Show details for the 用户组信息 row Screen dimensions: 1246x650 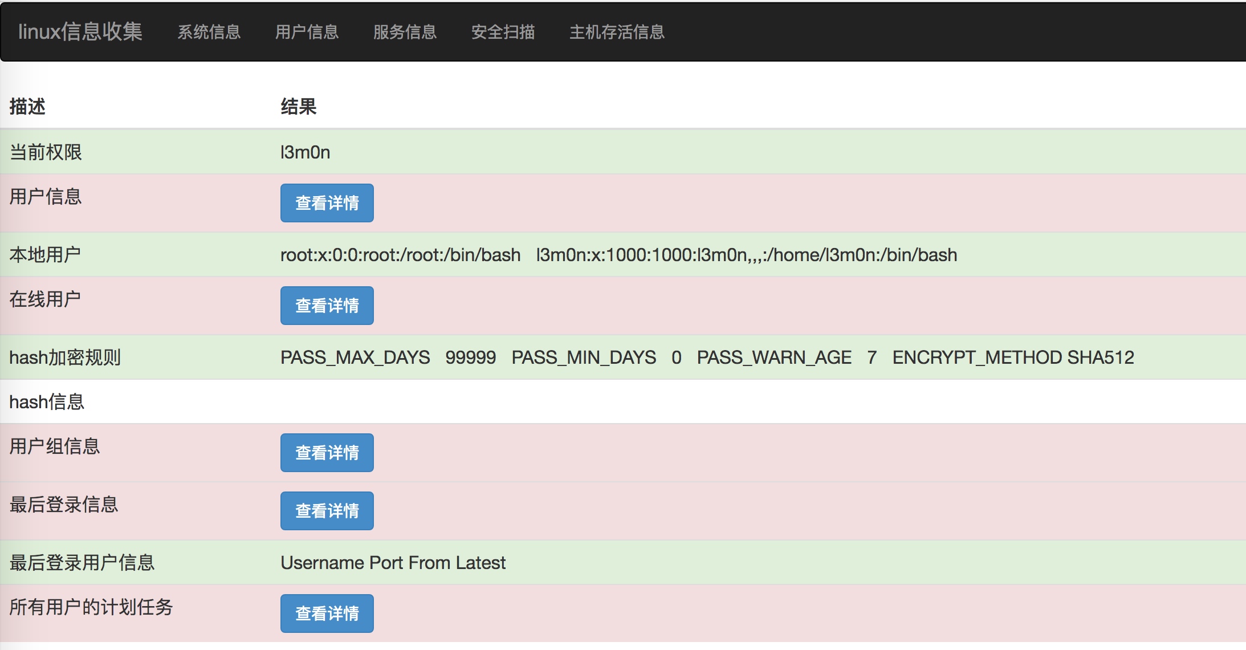coord(327,453)
